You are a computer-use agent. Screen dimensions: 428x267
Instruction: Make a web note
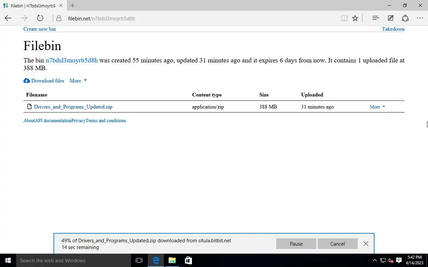click(x=390, y=18)
